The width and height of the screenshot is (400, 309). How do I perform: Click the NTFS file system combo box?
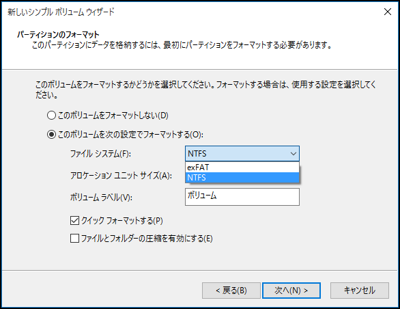(x=242, y=154)
